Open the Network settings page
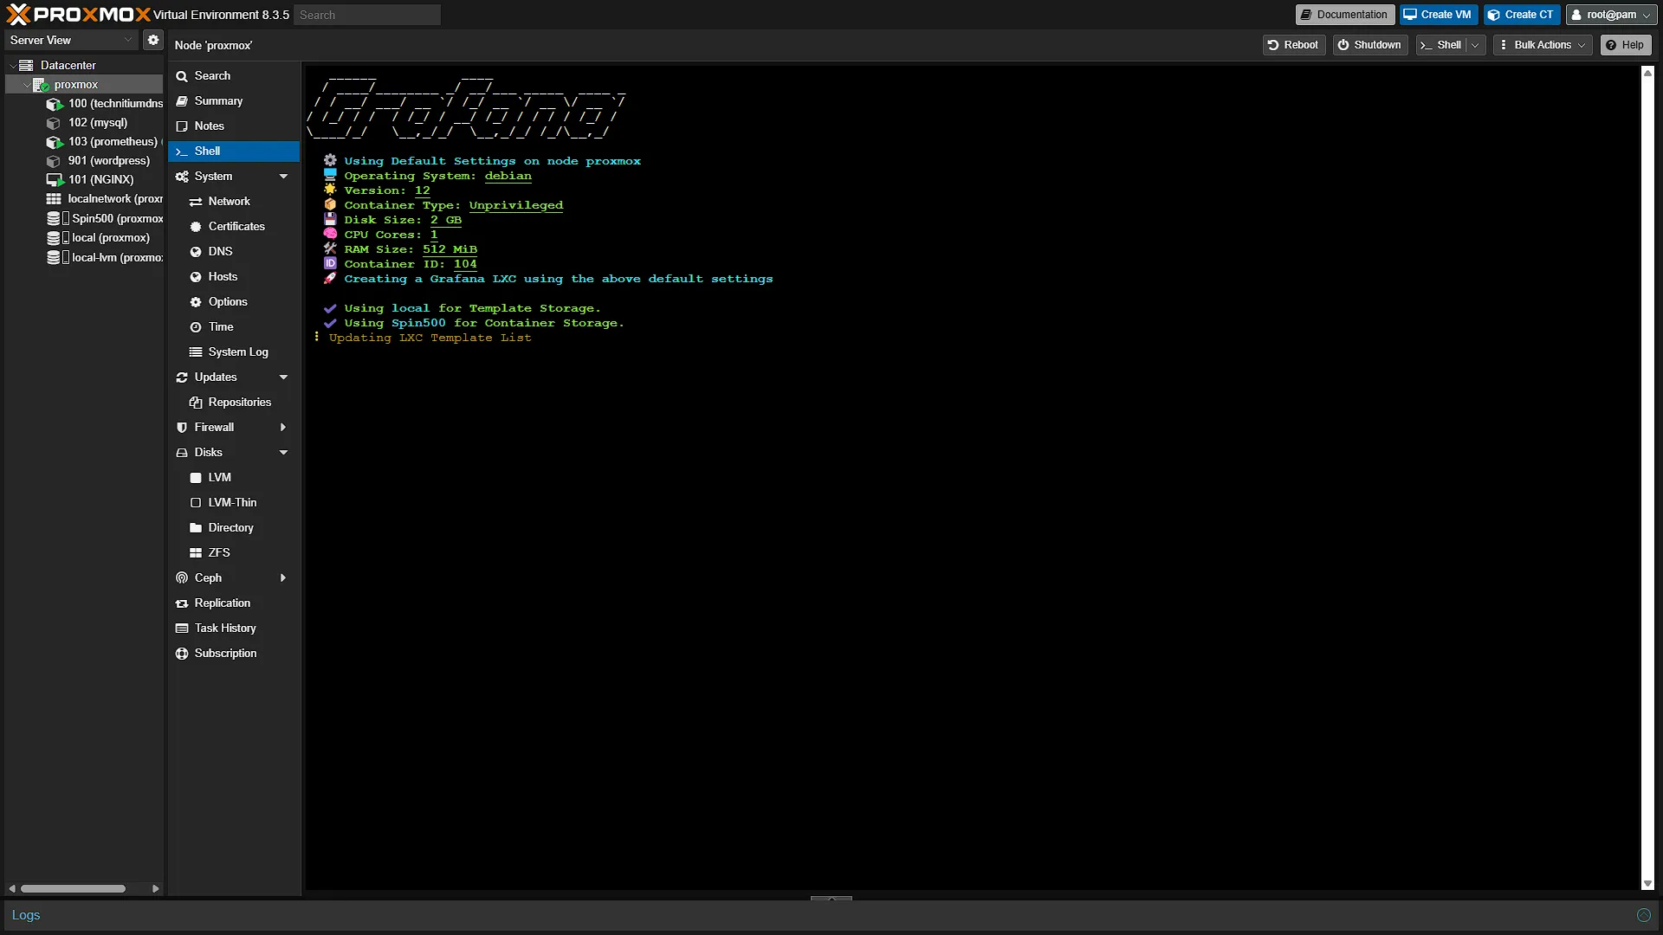Image resolution: width=1663 pixels, height=935 pixels. click(x=234, y=201)
